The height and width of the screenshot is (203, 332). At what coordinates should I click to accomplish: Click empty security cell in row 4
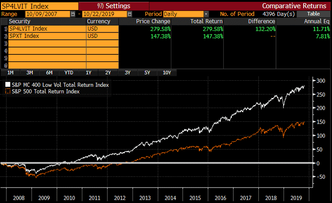[47, 51]
